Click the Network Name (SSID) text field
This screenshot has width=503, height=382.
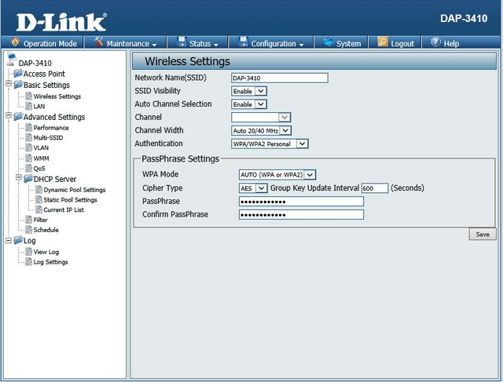(x=279, y=78)
